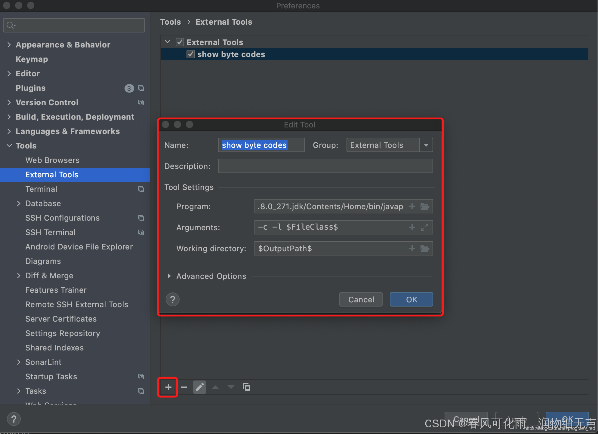Insert macro in Arguments field

pos(412,228)
